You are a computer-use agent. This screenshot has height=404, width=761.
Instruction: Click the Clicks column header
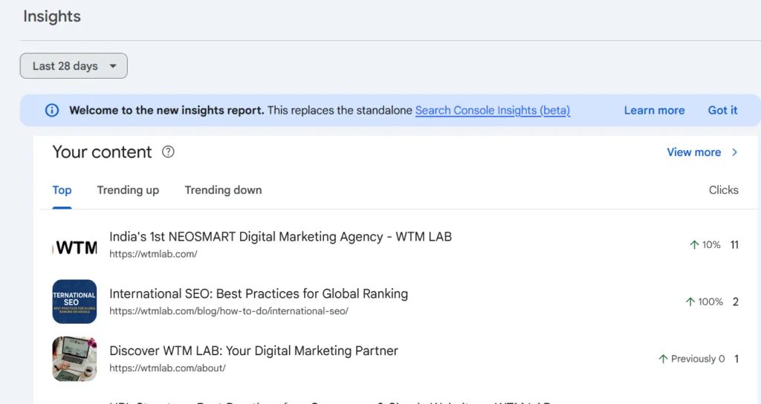[x=724, y=190]
